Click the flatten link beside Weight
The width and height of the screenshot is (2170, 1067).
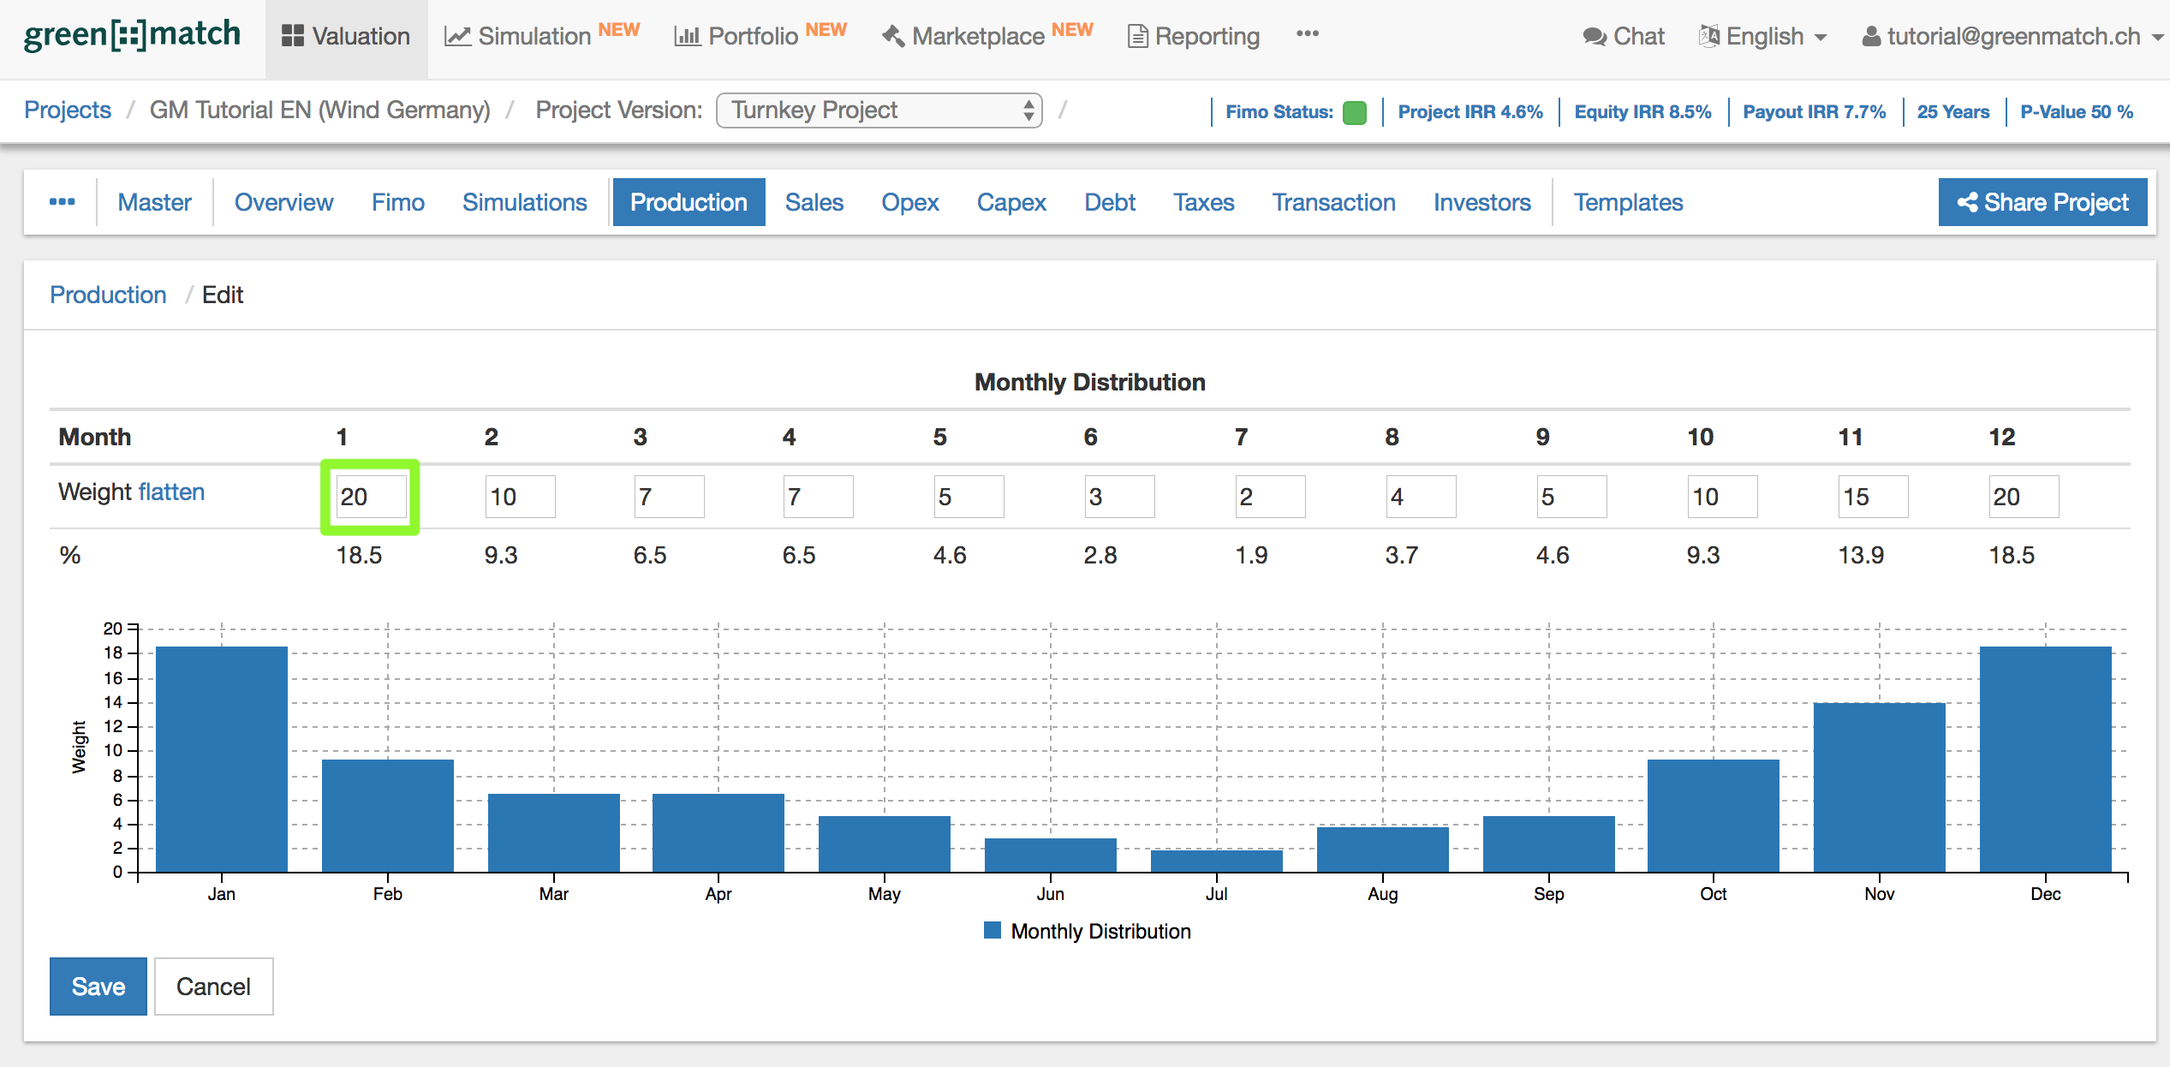(171, 492)
